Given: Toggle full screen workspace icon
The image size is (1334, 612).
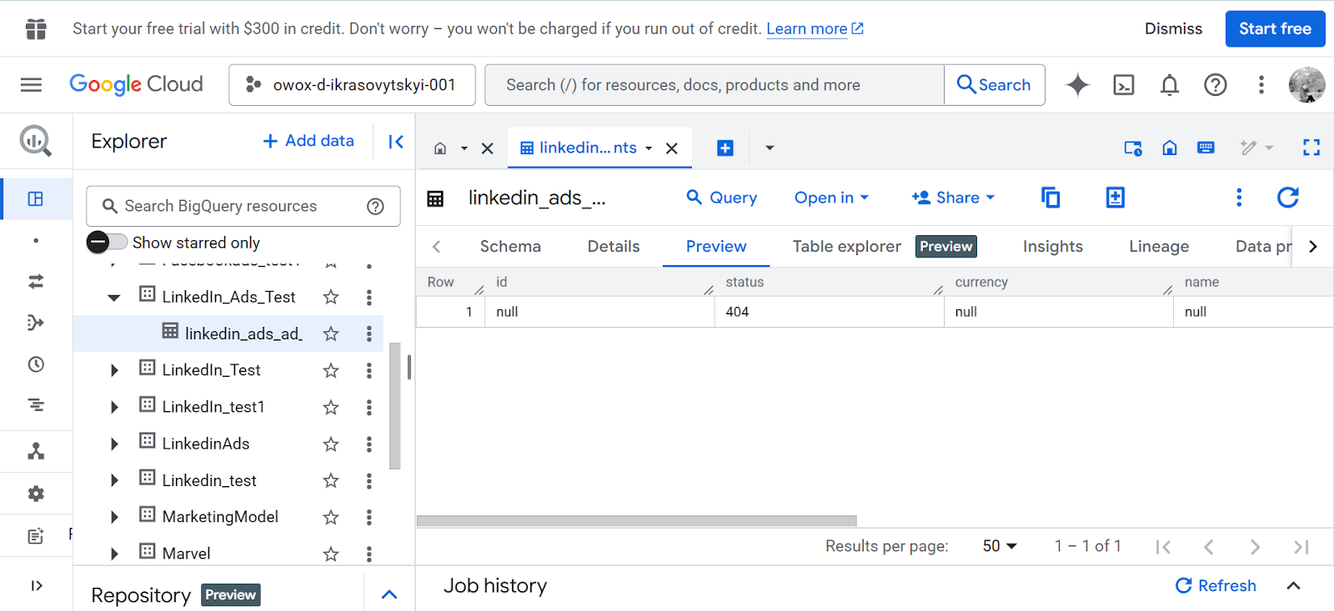Looking at the screenshot, I should click(x=1311, y=148).
